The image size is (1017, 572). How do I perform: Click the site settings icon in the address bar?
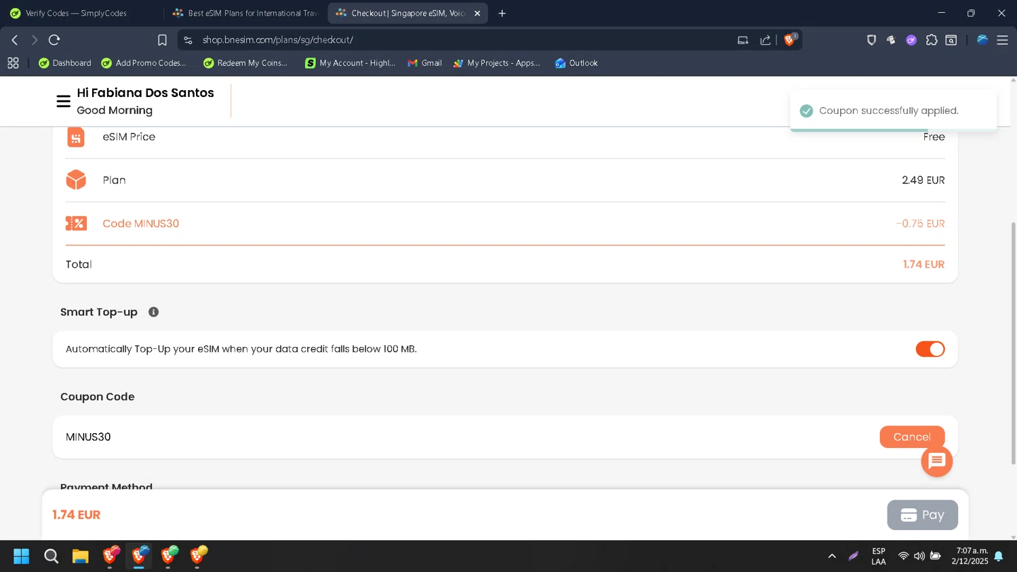coord(188,40)
